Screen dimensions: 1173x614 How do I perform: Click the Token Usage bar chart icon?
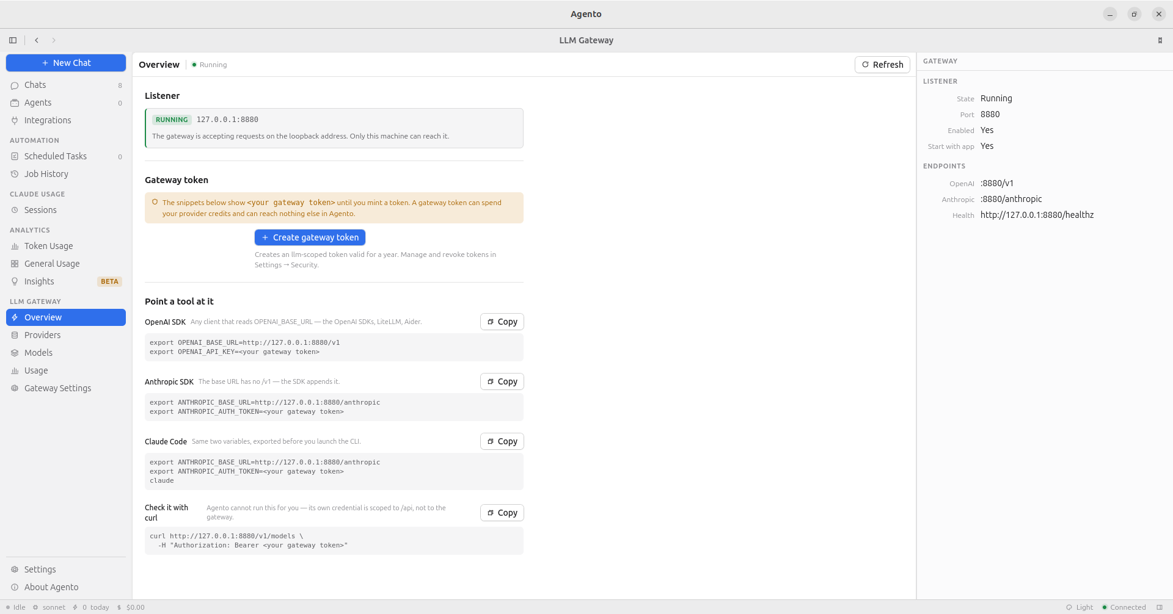click(15, 246)
